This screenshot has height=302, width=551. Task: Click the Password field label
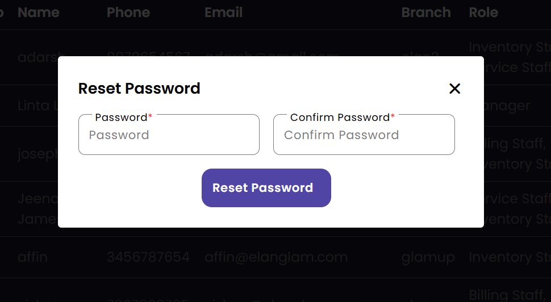click(121, 118)
